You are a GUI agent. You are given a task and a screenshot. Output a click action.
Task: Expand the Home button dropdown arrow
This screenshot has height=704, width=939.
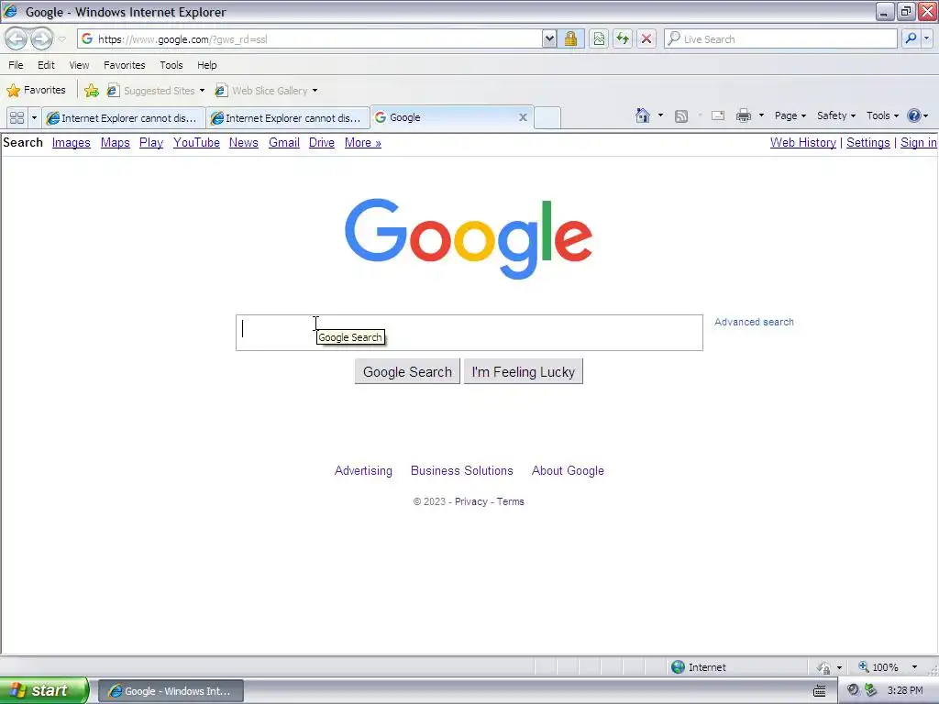[x=660, y=115]
